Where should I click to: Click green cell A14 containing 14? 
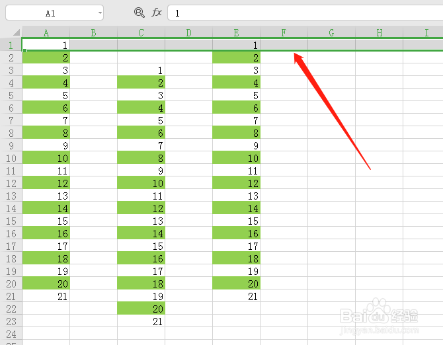(x=46, y=208)
